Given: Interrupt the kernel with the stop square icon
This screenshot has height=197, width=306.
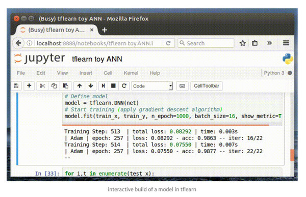Looking at the screenshot, I should (113, 86).
